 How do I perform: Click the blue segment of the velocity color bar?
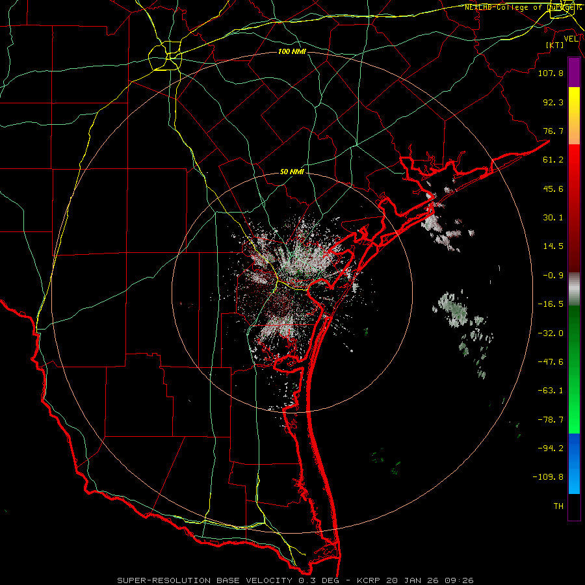[574, 463]
